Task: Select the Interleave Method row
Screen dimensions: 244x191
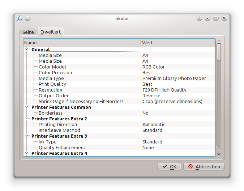Action: (119, 130)
